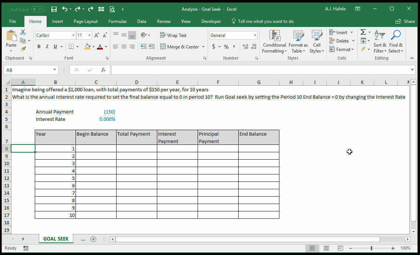Image resolution: width=420 pixels, height=255 pixels.
Task: Switch to the Developer tab
Action: tap(211, 21)
